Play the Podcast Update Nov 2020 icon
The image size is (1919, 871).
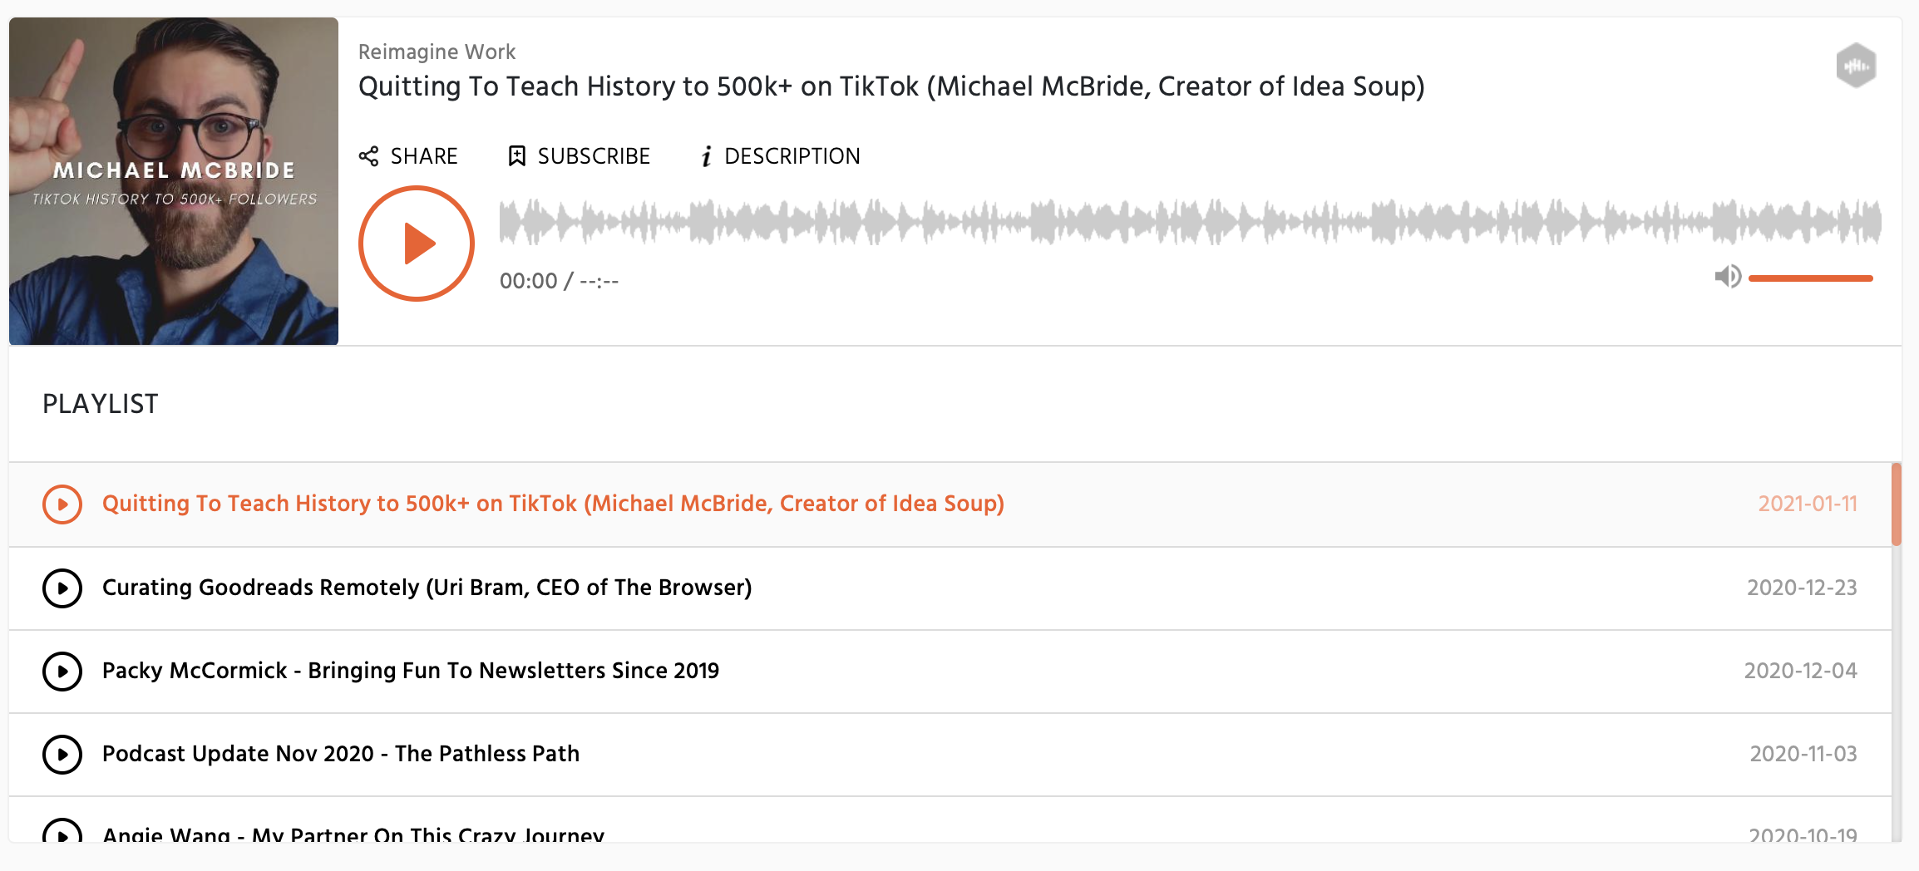(62, 755)
